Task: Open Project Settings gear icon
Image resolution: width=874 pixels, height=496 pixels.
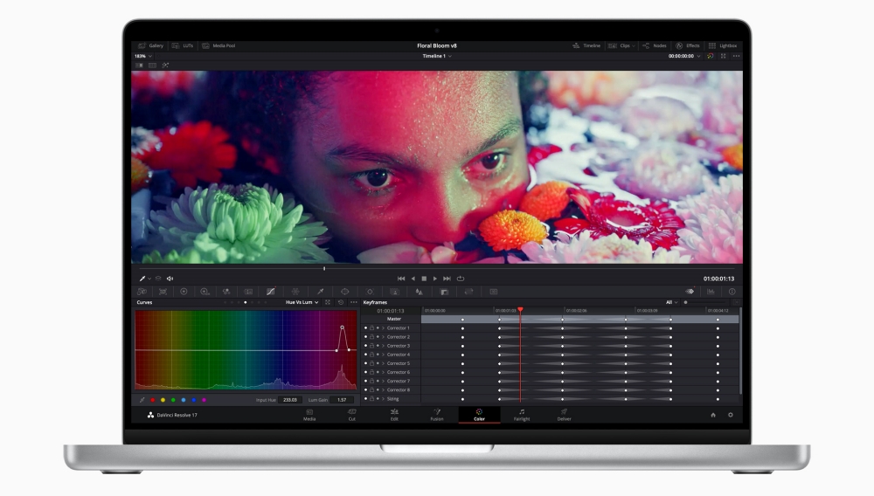Action: point(730,415)
